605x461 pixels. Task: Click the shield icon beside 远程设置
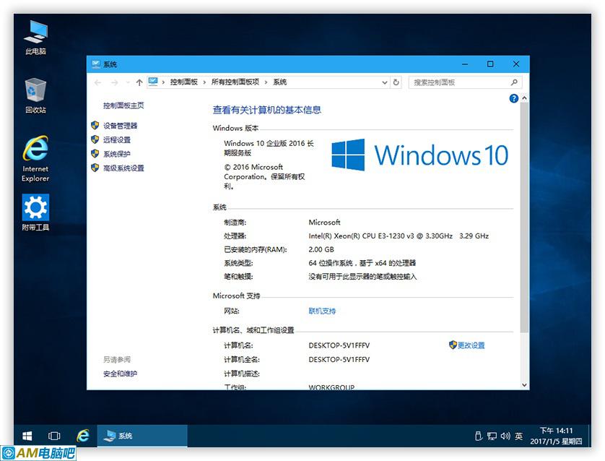[x=95, y=139]
